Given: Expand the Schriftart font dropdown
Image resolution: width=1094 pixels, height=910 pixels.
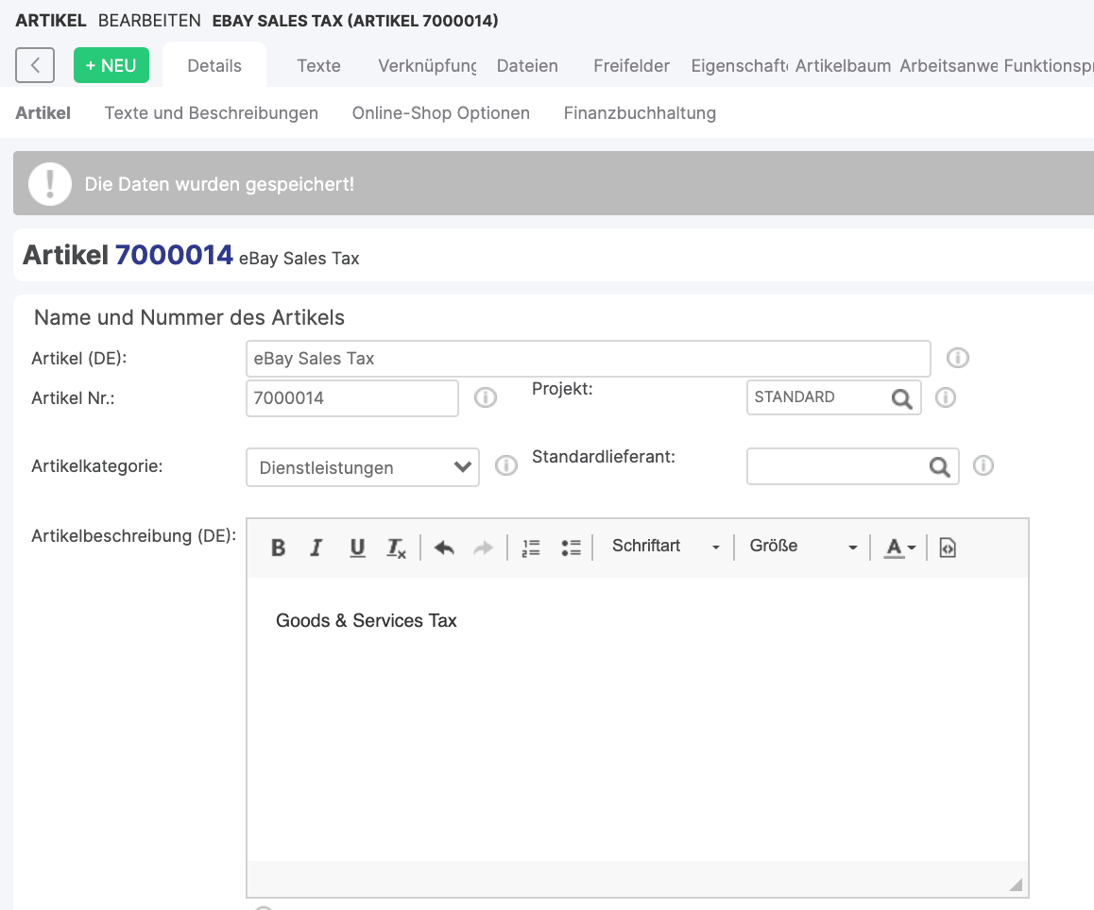Looking at the screenshot, I should 665,547.
